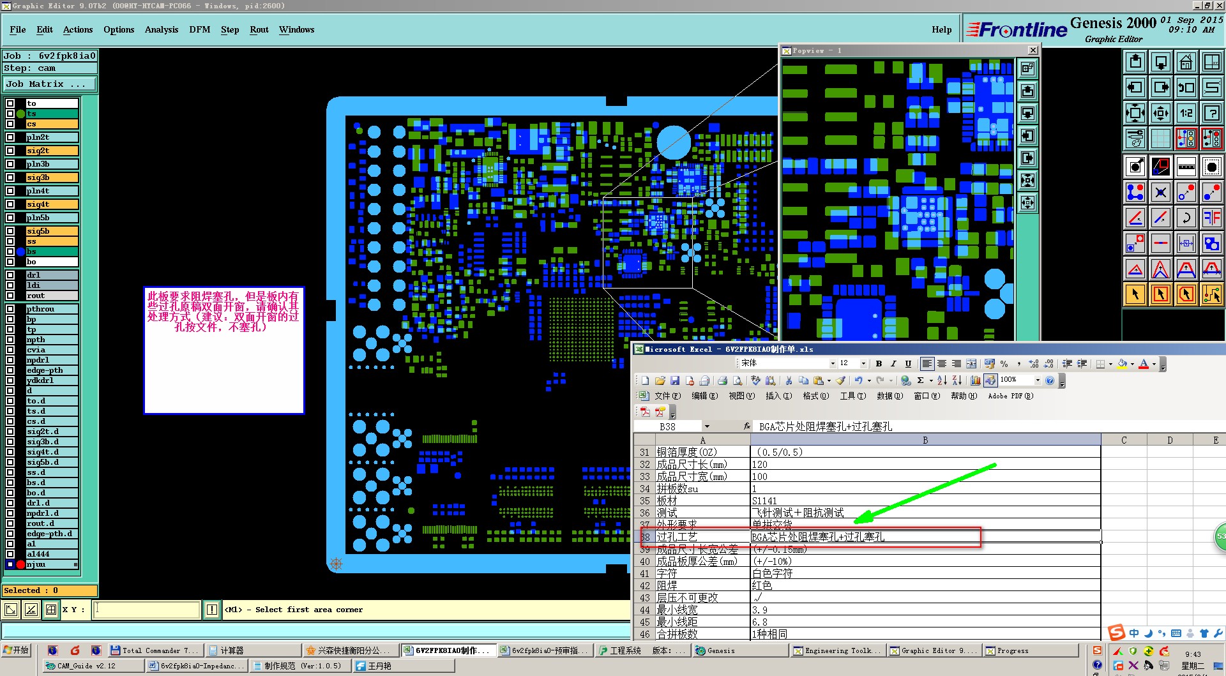The image size is (1226, 676).
Task: Click the pan up view icon
Action: pos(1135,62)
